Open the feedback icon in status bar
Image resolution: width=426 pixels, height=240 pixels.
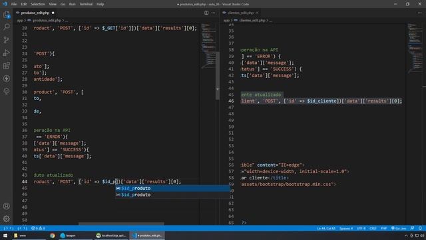click(x=413, y=228)
